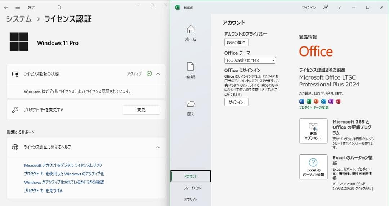Click the product key icon in Settings
Image resolution: width=389 pixels, height=206 pixels.
click(x=15, y=110)
